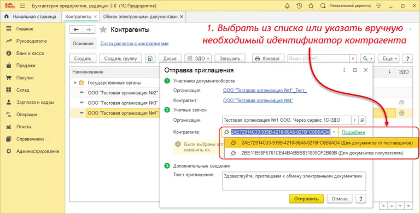Add Контрагенты to favorites star
The width and height of the screenshot is (420, 214).
coord(103,29)
